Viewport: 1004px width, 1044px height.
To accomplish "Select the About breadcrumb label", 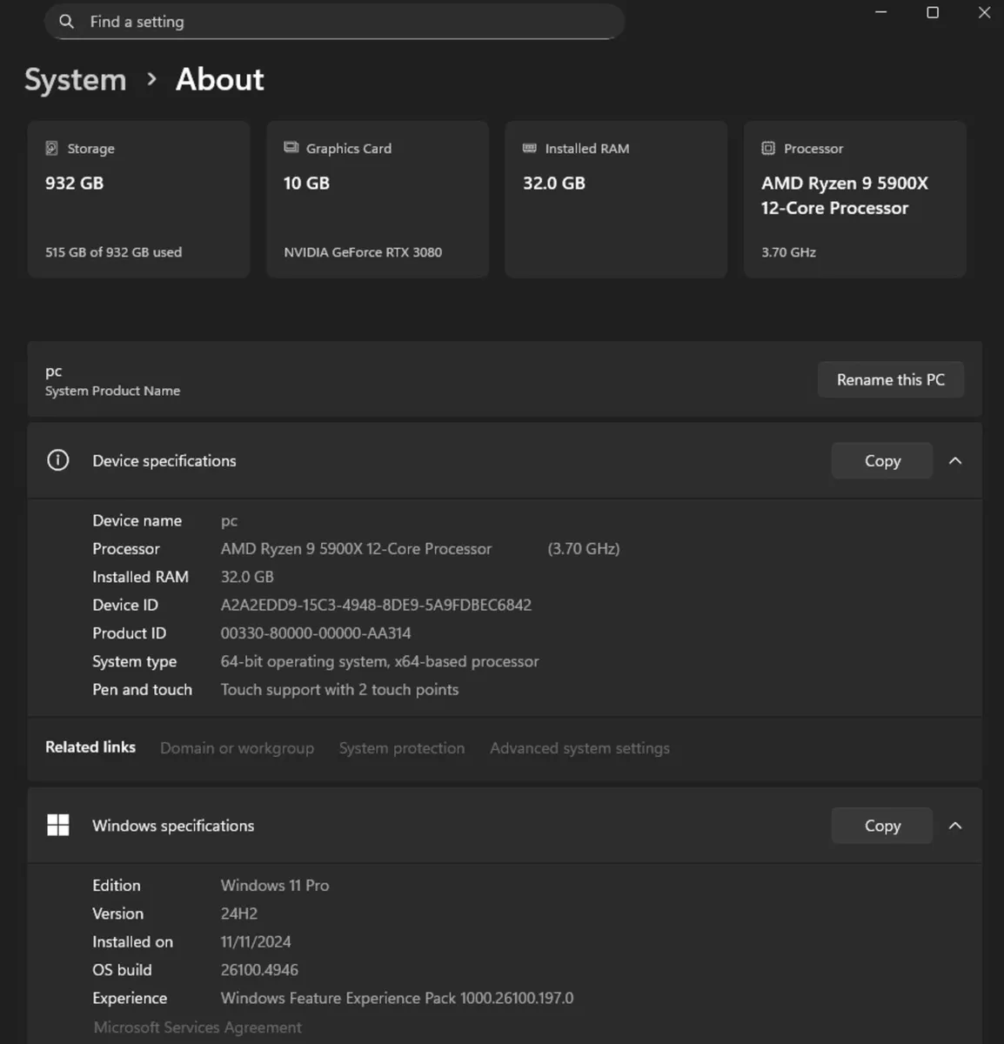I will pos(219,79).
